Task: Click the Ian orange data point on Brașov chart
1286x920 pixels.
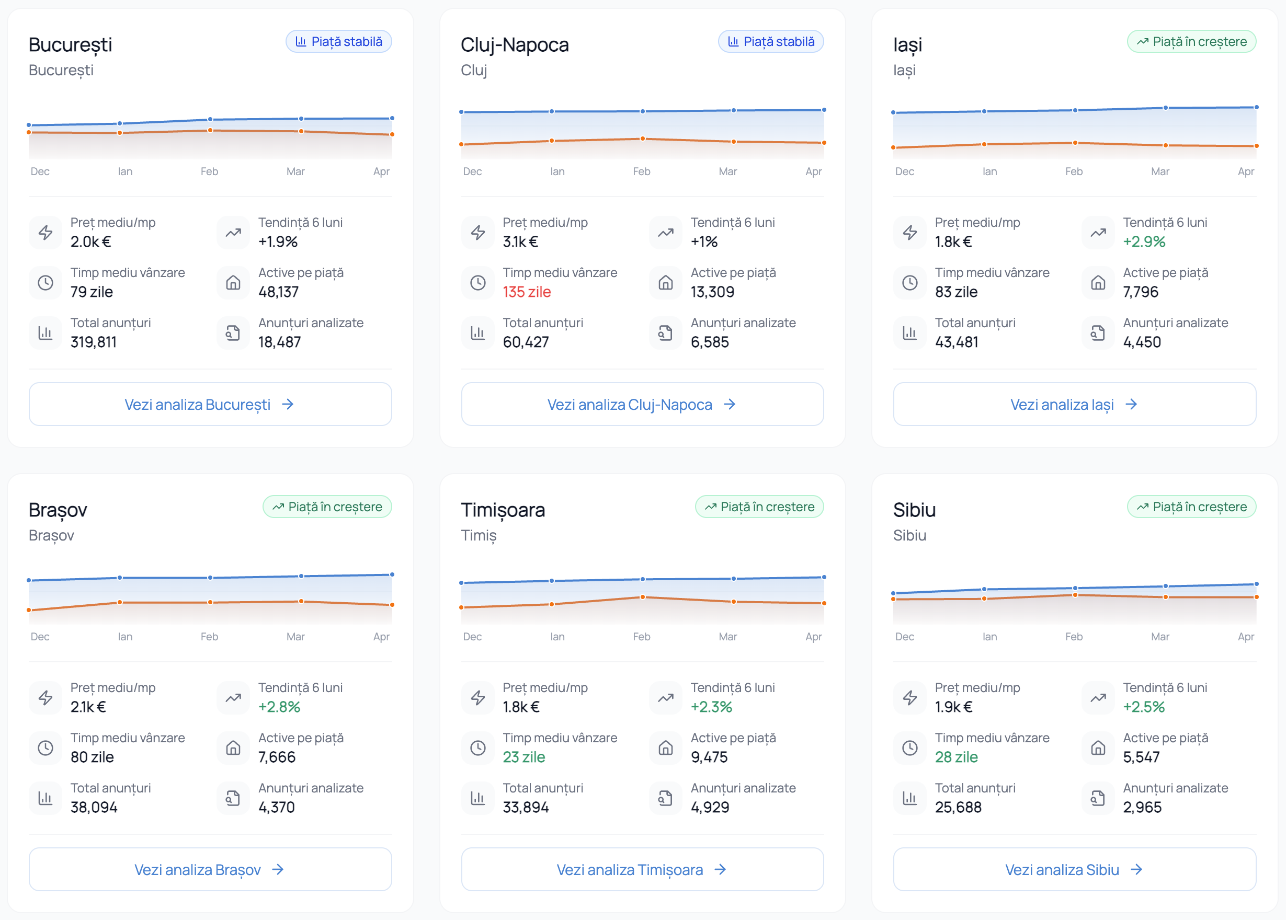Action: point(120,602)
